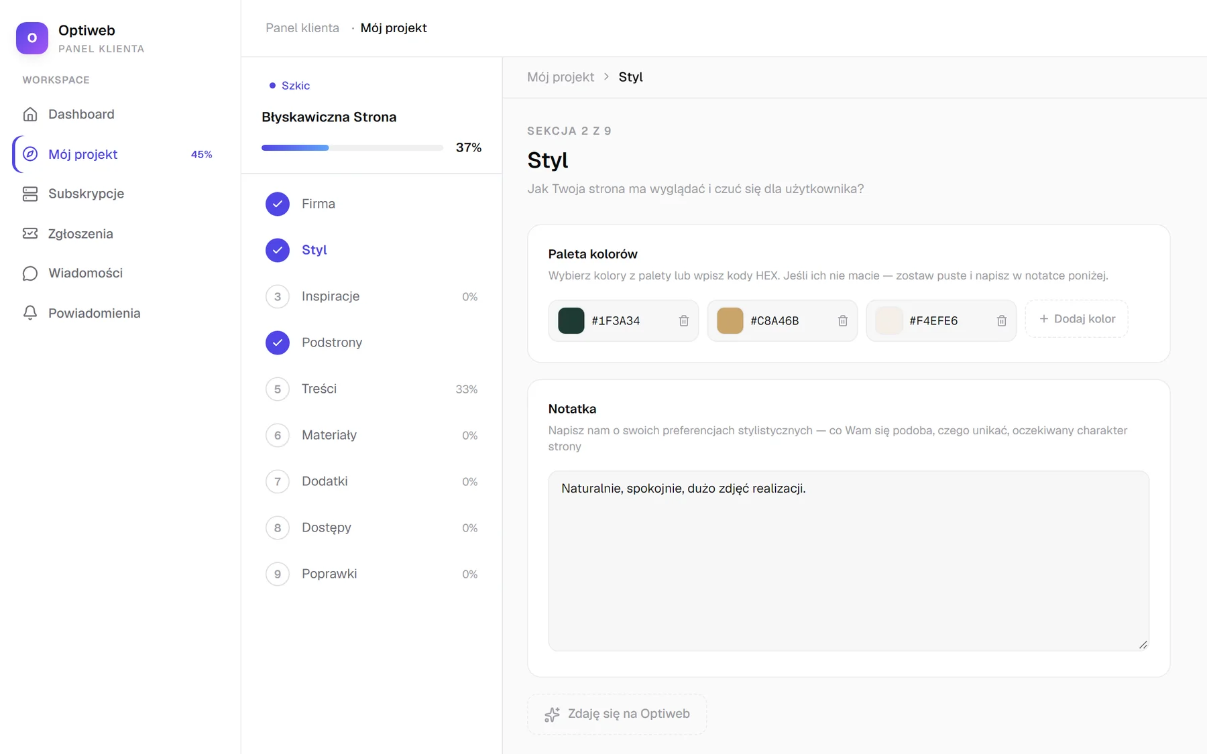Delete the #F4EFE6 color with trash icon
The height and width of the screenshot is (754, 1207).
(1002, 321)
